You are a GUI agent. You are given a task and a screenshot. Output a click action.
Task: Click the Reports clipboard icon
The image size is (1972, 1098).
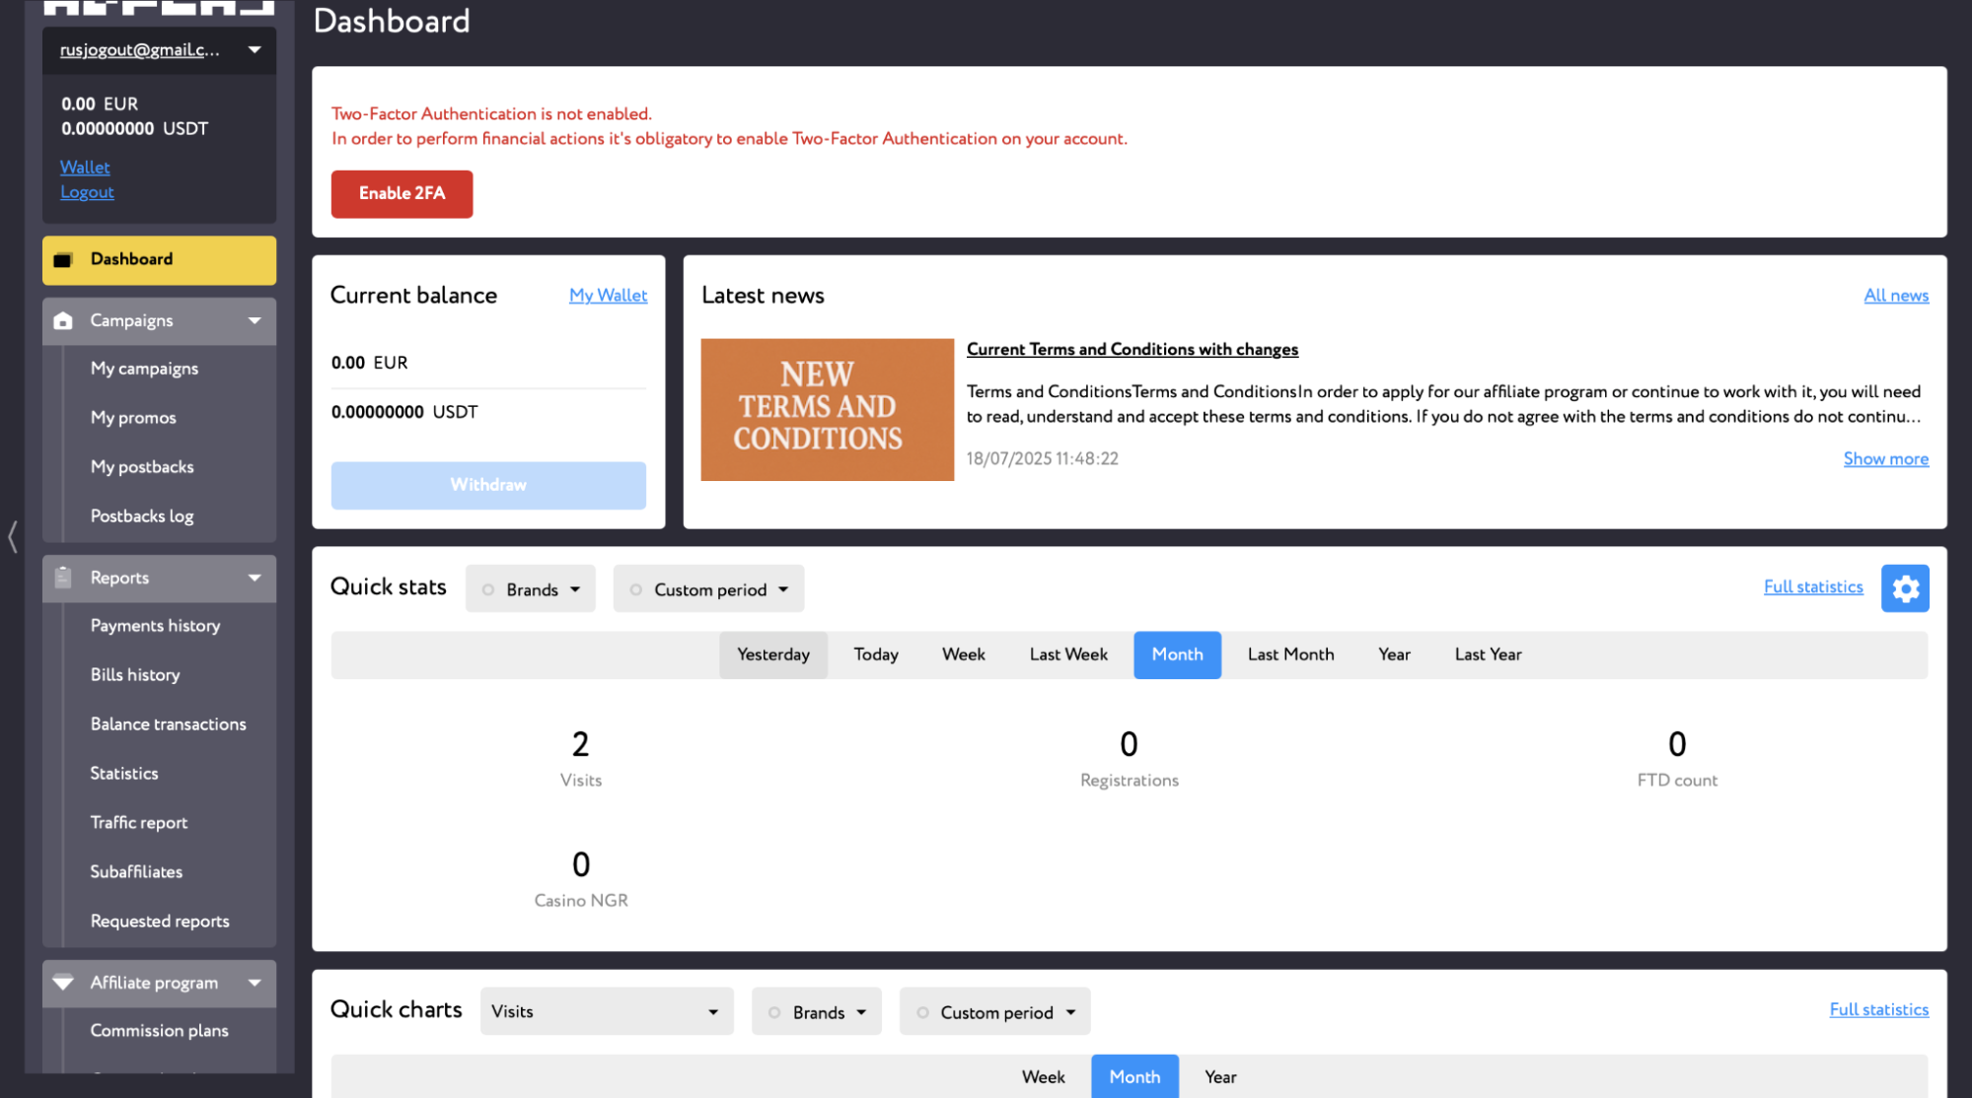pyautogui.click(x=63, y=578)
